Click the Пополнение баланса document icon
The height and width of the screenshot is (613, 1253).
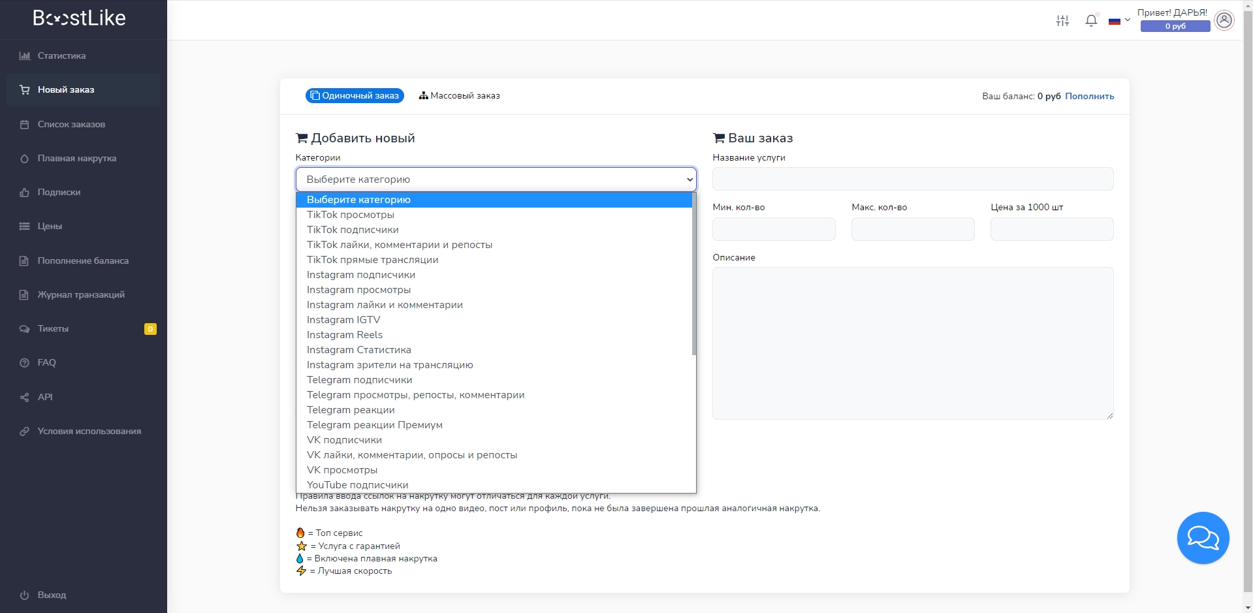coord(25,260)
